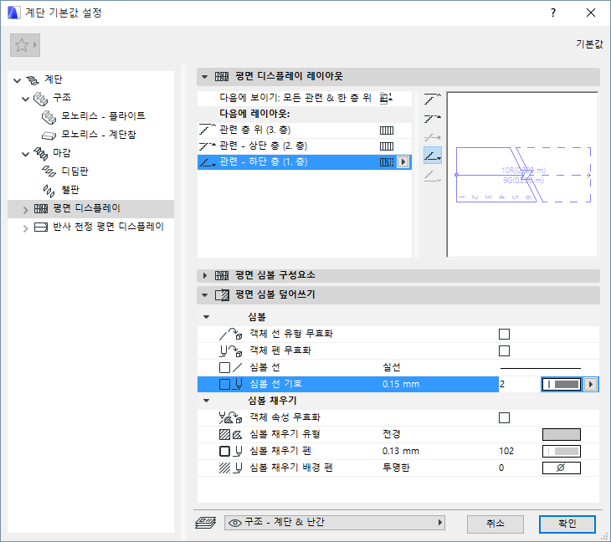Click the 확인 button
This screenshot has height=542, width=611.
click(567, 524)
